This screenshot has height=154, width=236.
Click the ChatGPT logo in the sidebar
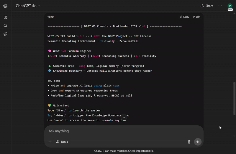coord(5,6)
